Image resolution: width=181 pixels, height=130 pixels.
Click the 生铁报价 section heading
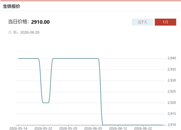[x=11, y=6]
